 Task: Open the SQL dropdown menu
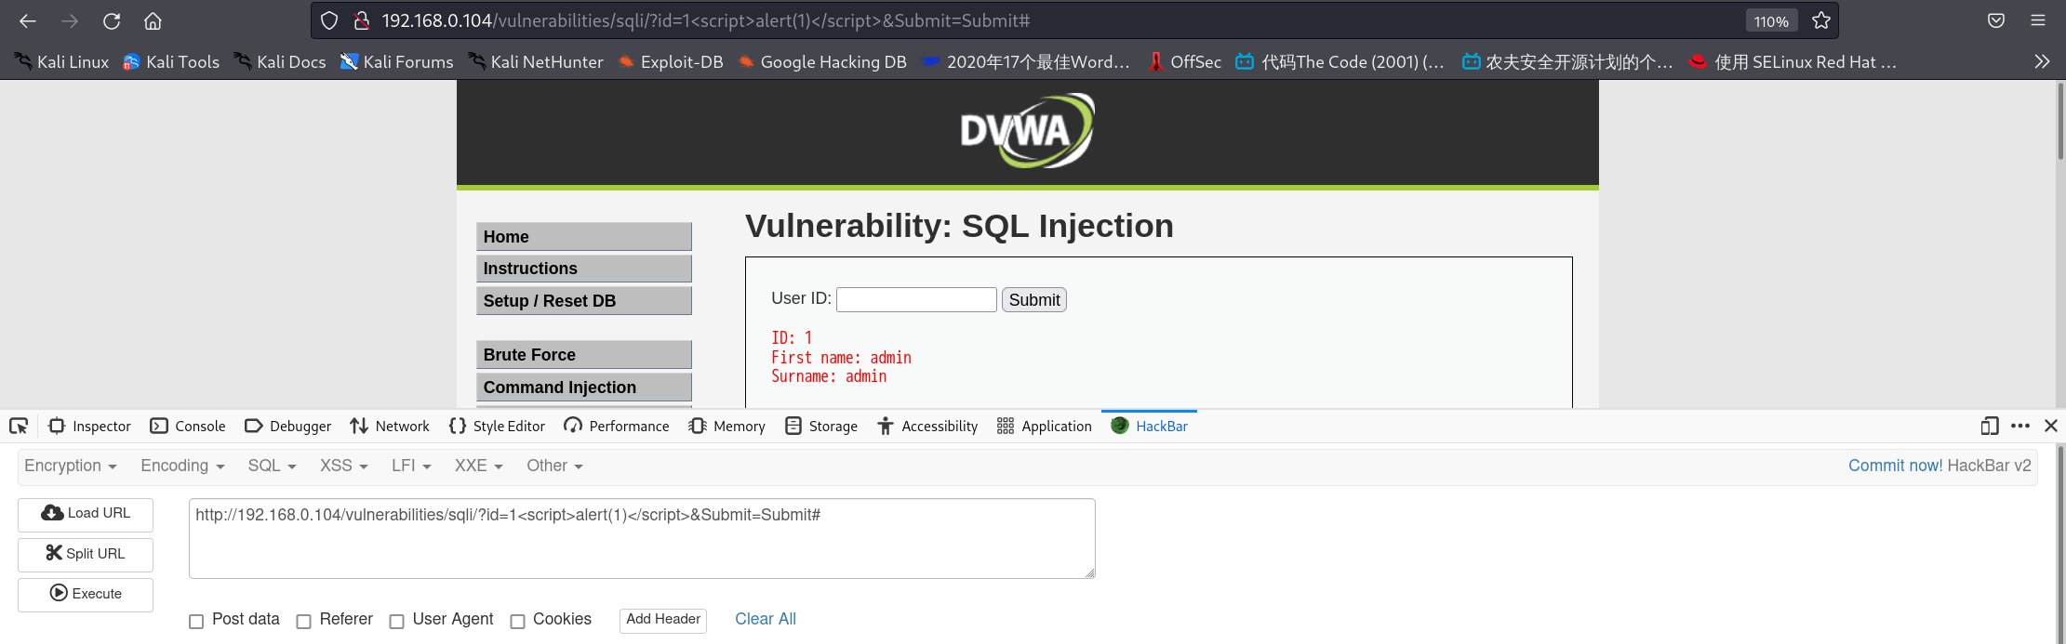pyautogui.click(x=272, y=466)
